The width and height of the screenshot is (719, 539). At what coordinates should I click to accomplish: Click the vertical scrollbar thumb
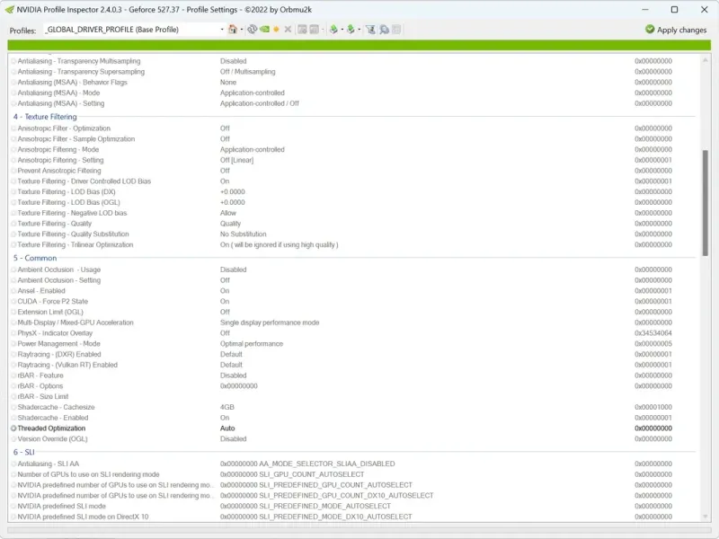[x=706, y=203]
